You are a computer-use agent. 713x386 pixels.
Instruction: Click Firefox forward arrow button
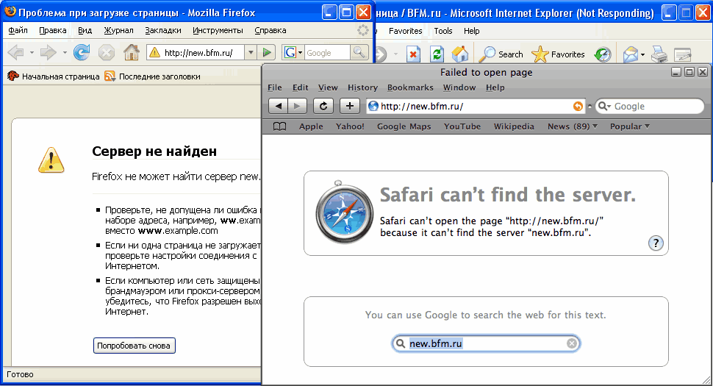pos(49,53)
